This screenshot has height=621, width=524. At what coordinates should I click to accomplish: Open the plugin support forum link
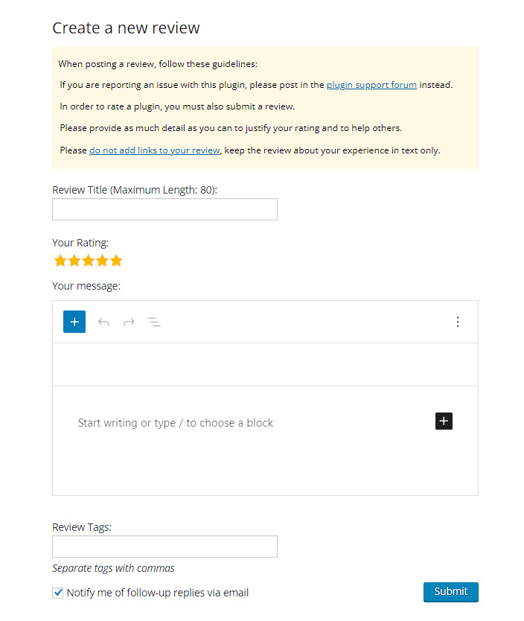(x=371, y=85)
